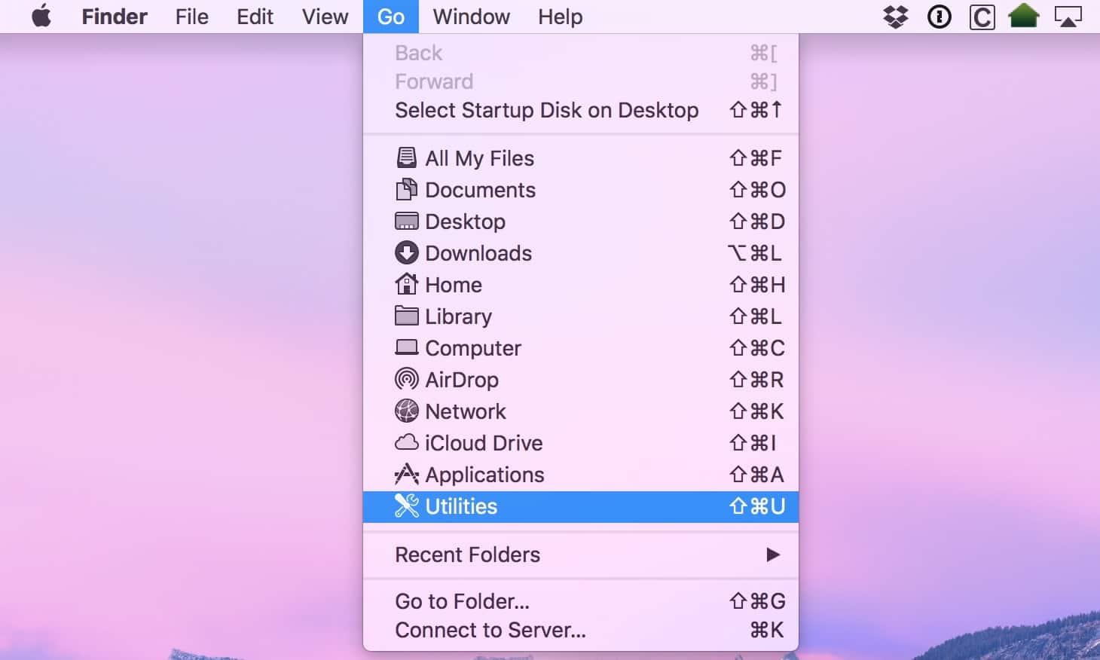Screen dimensions: 1100x660
Task: Click the Downloads arrow icon in menu
Action: click(x=406, y=253)
